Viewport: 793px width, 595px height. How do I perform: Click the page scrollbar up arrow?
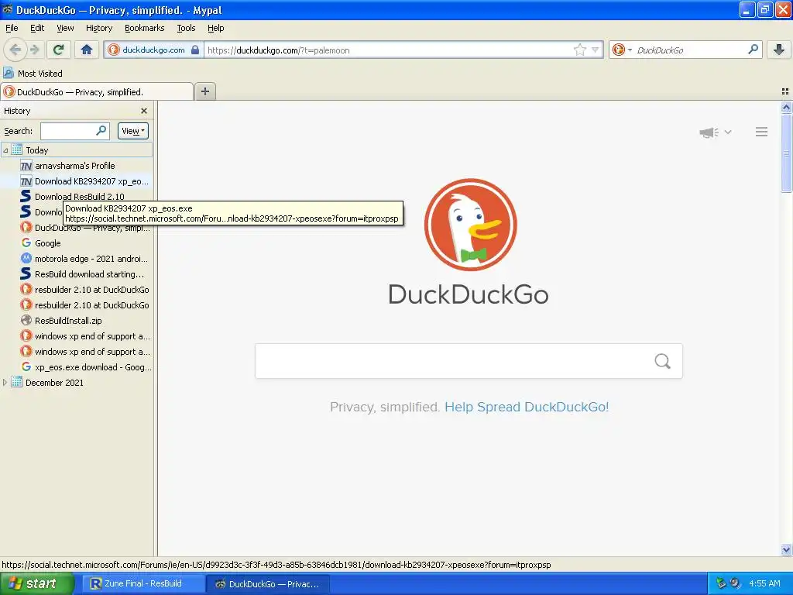[786, 107]
